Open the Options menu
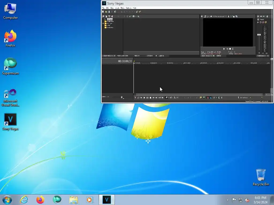 [x=128, y=8]
